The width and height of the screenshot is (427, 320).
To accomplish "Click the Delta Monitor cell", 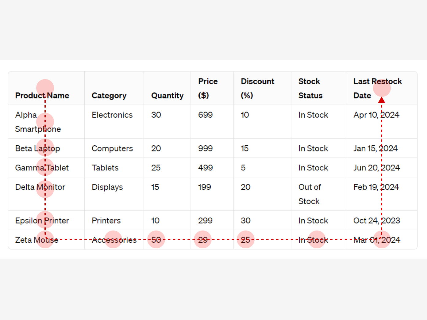I will pos(40,187).
